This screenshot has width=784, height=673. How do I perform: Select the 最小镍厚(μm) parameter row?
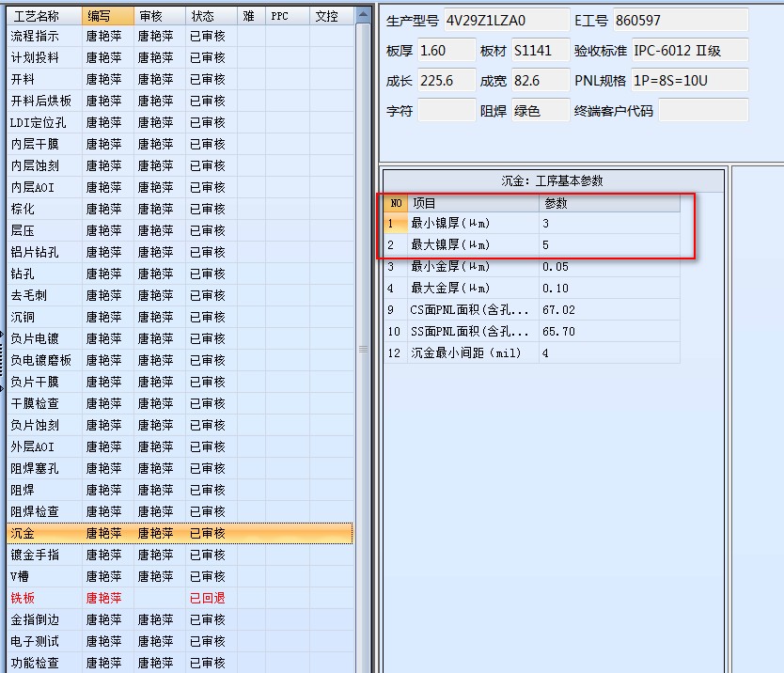tap(532, 223)
